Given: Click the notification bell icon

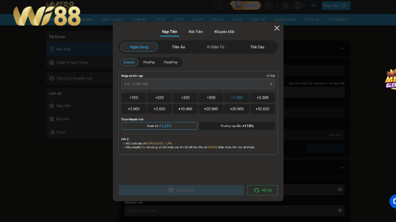Looking at the screenshot, I should (x=285, y=6).
